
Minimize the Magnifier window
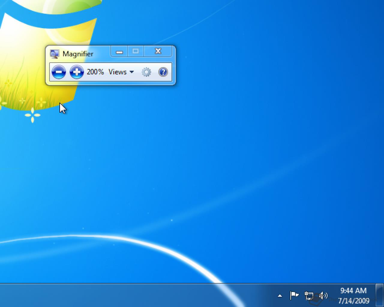point(119,52)
